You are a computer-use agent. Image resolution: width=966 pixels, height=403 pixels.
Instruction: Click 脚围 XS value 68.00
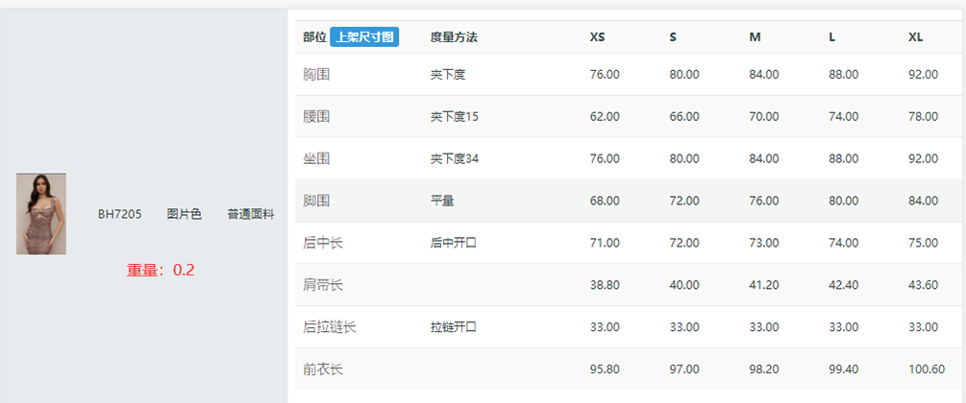605,201
